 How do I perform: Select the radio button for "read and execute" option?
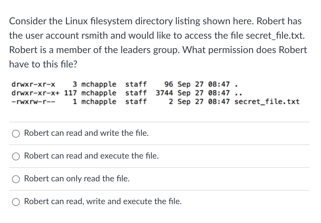coord(16,156)
